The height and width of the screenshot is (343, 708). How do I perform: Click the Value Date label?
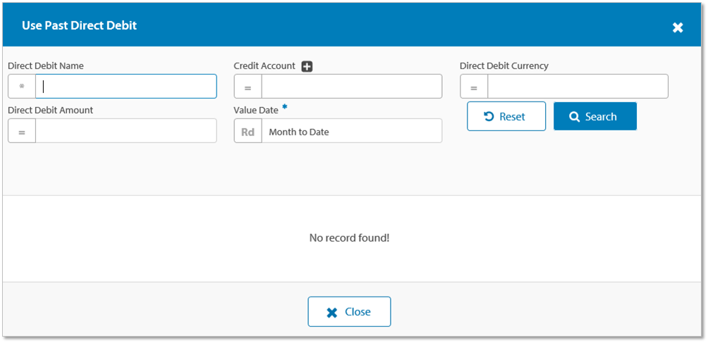pos(256,111)
